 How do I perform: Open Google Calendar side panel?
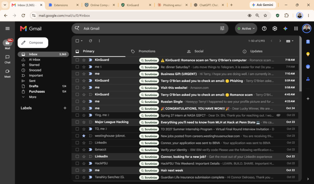[308, 41]
